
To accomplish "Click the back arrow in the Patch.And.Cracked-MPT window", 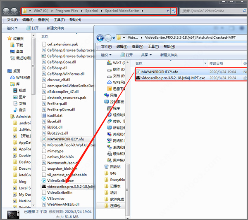I will pyautogui.click(x=100, y=38).
